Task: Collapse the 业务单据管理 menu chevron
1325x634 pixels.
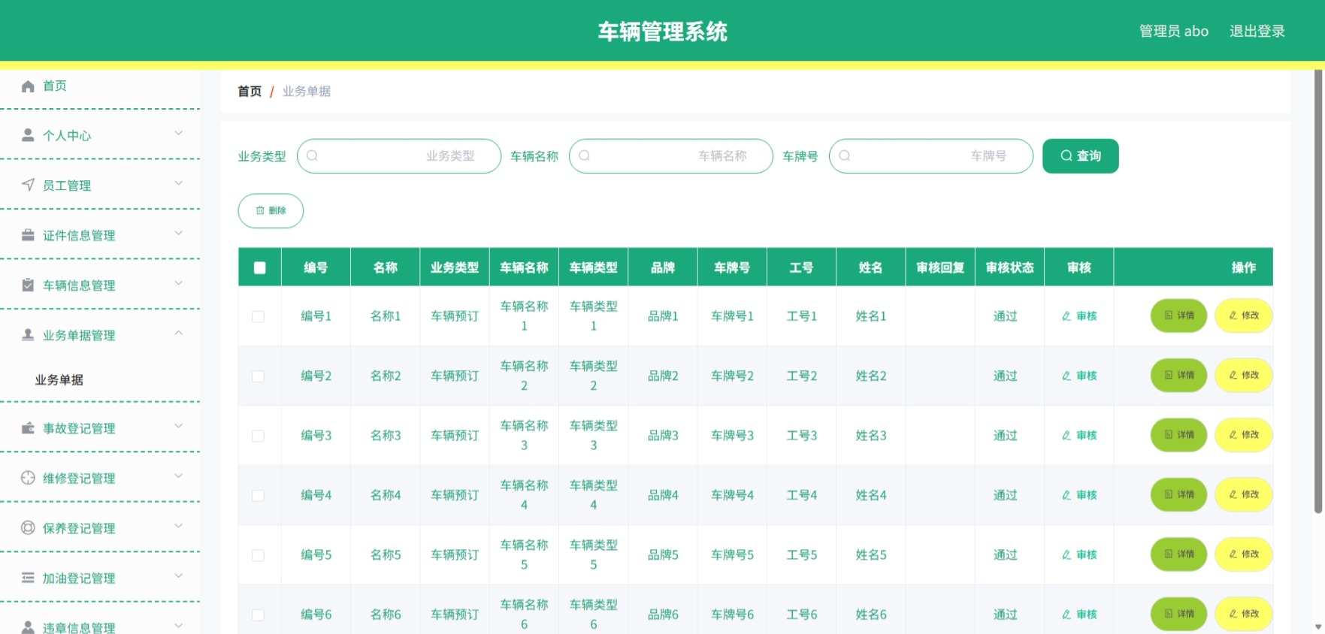Action: (x=179, y=333)
